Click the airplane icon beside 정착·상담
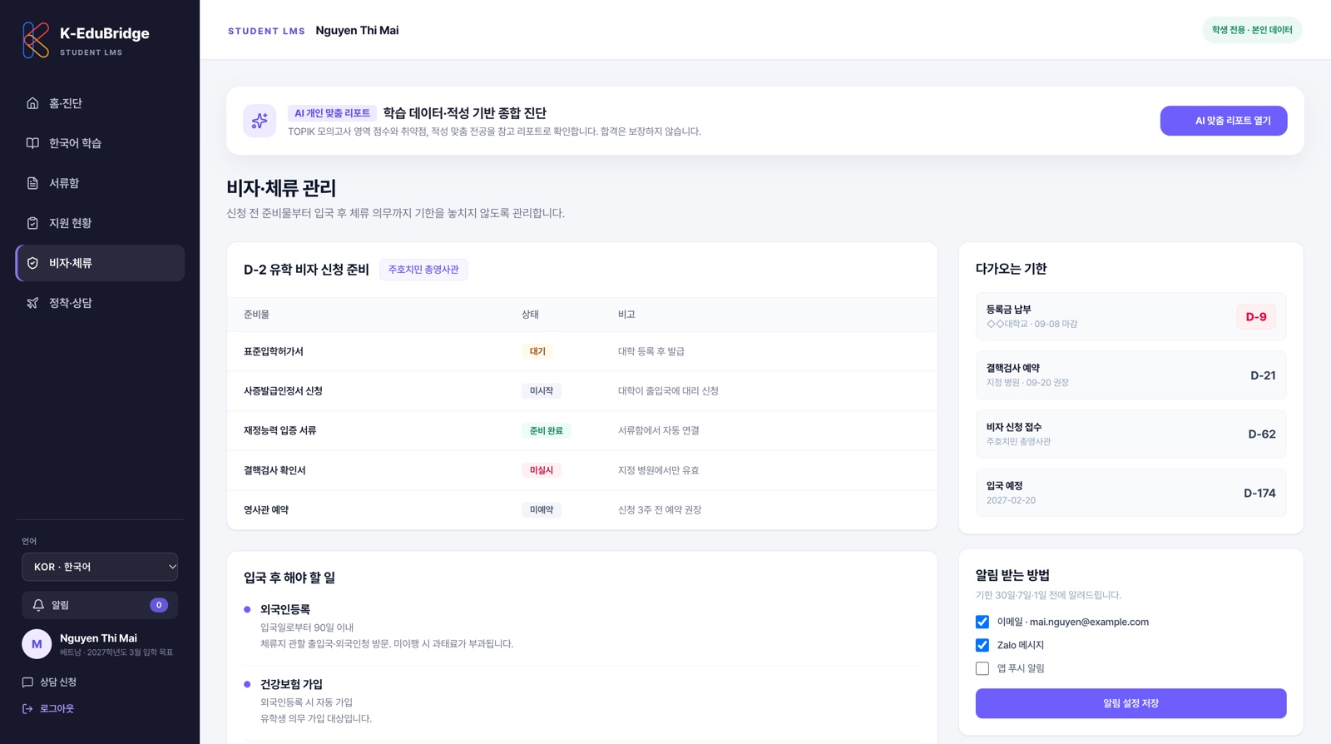Viewport: 1331px width, 744px height. click(x=32, y=303)
